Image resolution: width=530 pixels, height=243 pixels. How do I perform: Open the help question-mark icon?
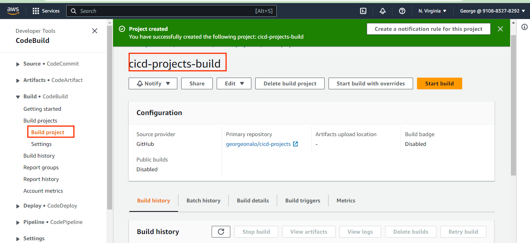coord(402,11)
